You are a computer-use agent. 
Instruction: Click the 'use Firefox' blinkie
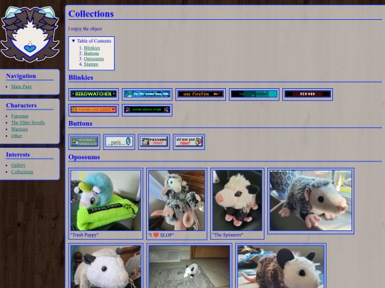(x=200, y=95)
